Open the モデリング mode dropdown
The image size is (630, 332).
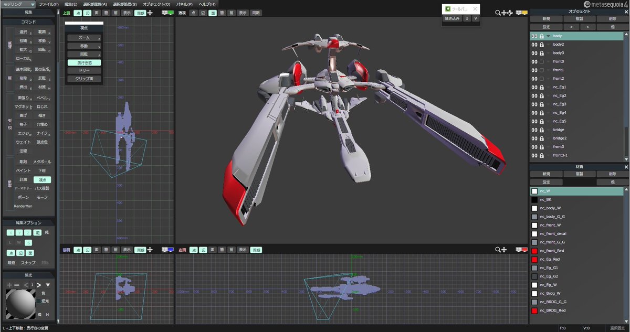click(x=18, y=4)
